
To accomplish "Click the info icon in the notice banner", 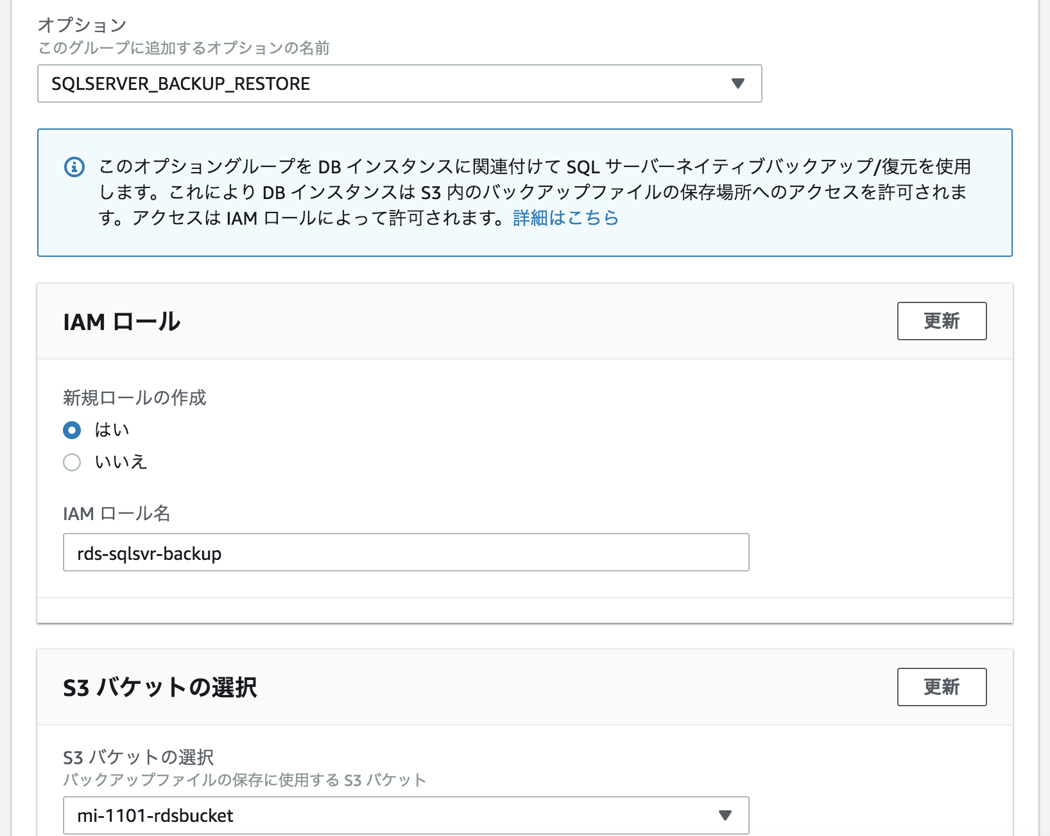I will pyautogui.click(x=74, y=167).
